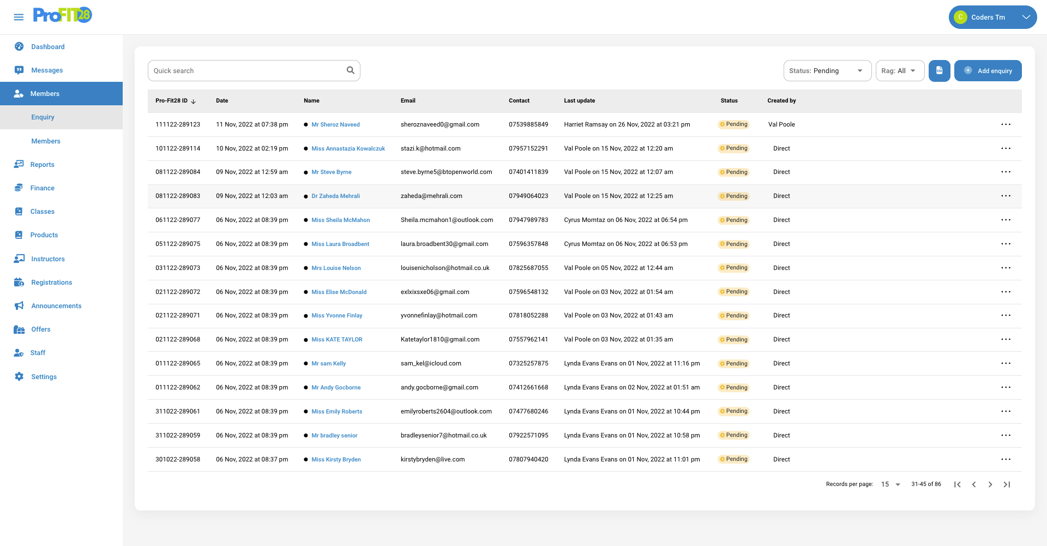Go to the previous page arrow

974,484
